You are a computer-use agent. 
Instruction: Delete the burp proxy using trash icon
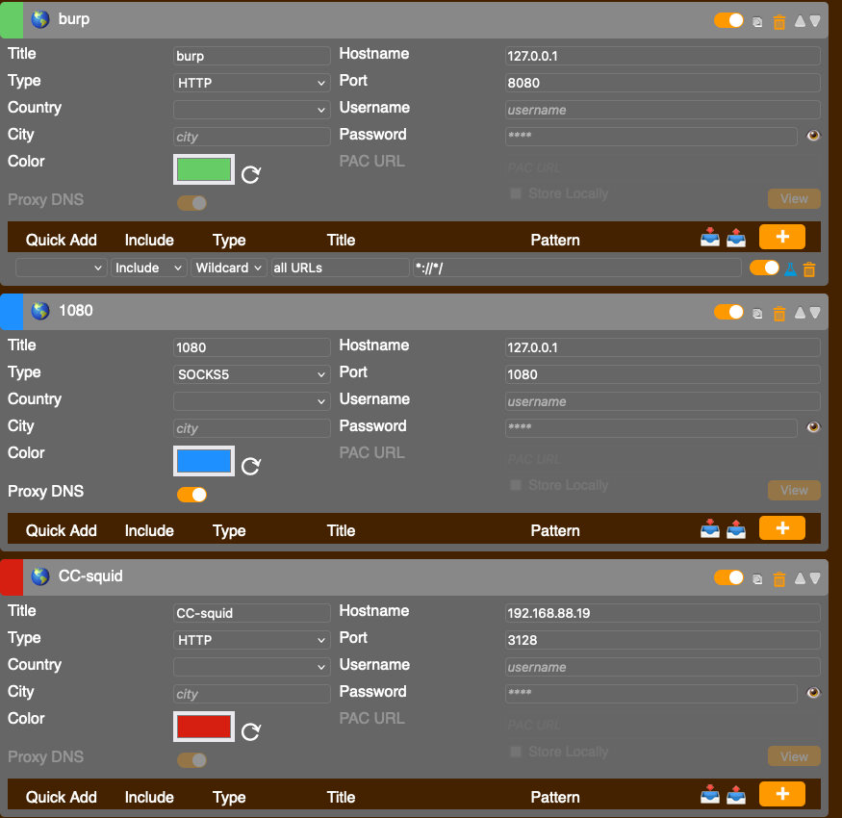(779, 21)
